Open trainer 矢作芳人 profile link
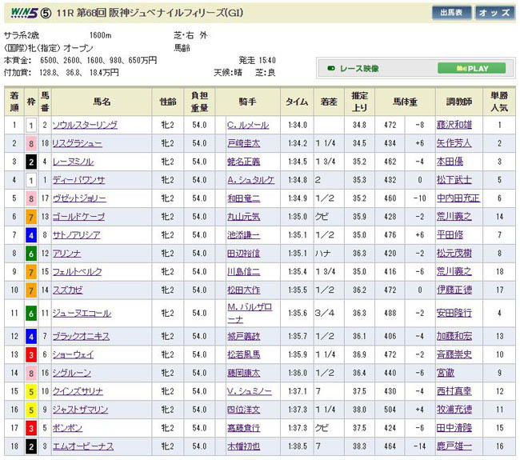The height and width of the screenshot is (460, 520). point(454,143)
